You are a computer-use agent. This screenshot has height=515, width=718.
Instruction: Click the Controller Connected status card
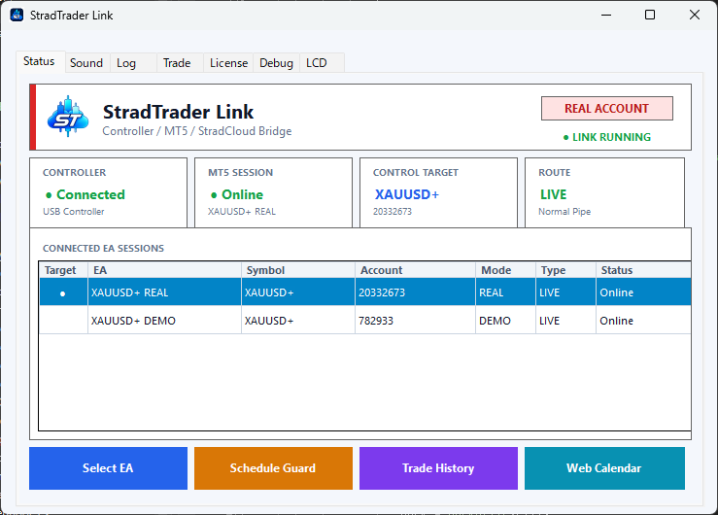[109, 192]
